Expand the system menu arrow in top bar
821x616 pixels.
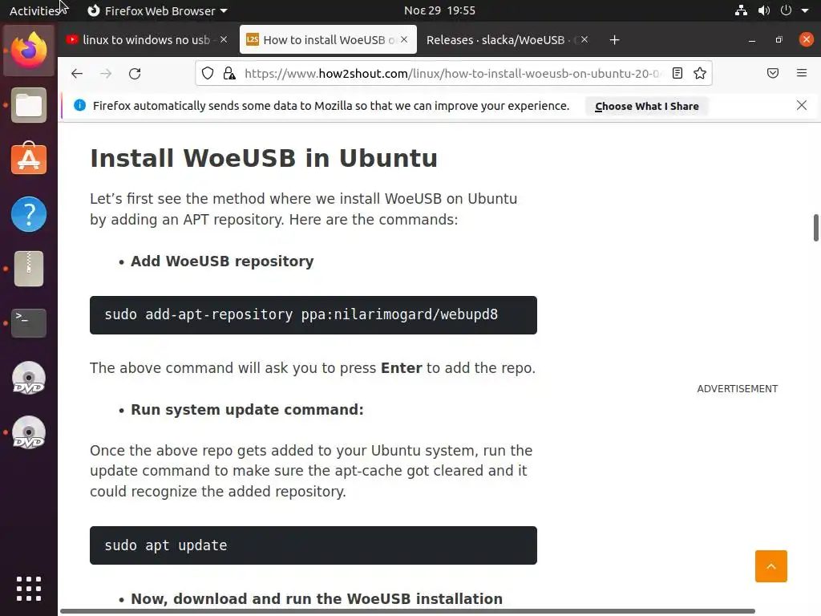pos(805,10)
